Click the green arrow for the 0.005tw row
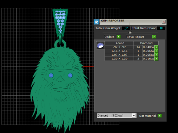 pos(156,55)
